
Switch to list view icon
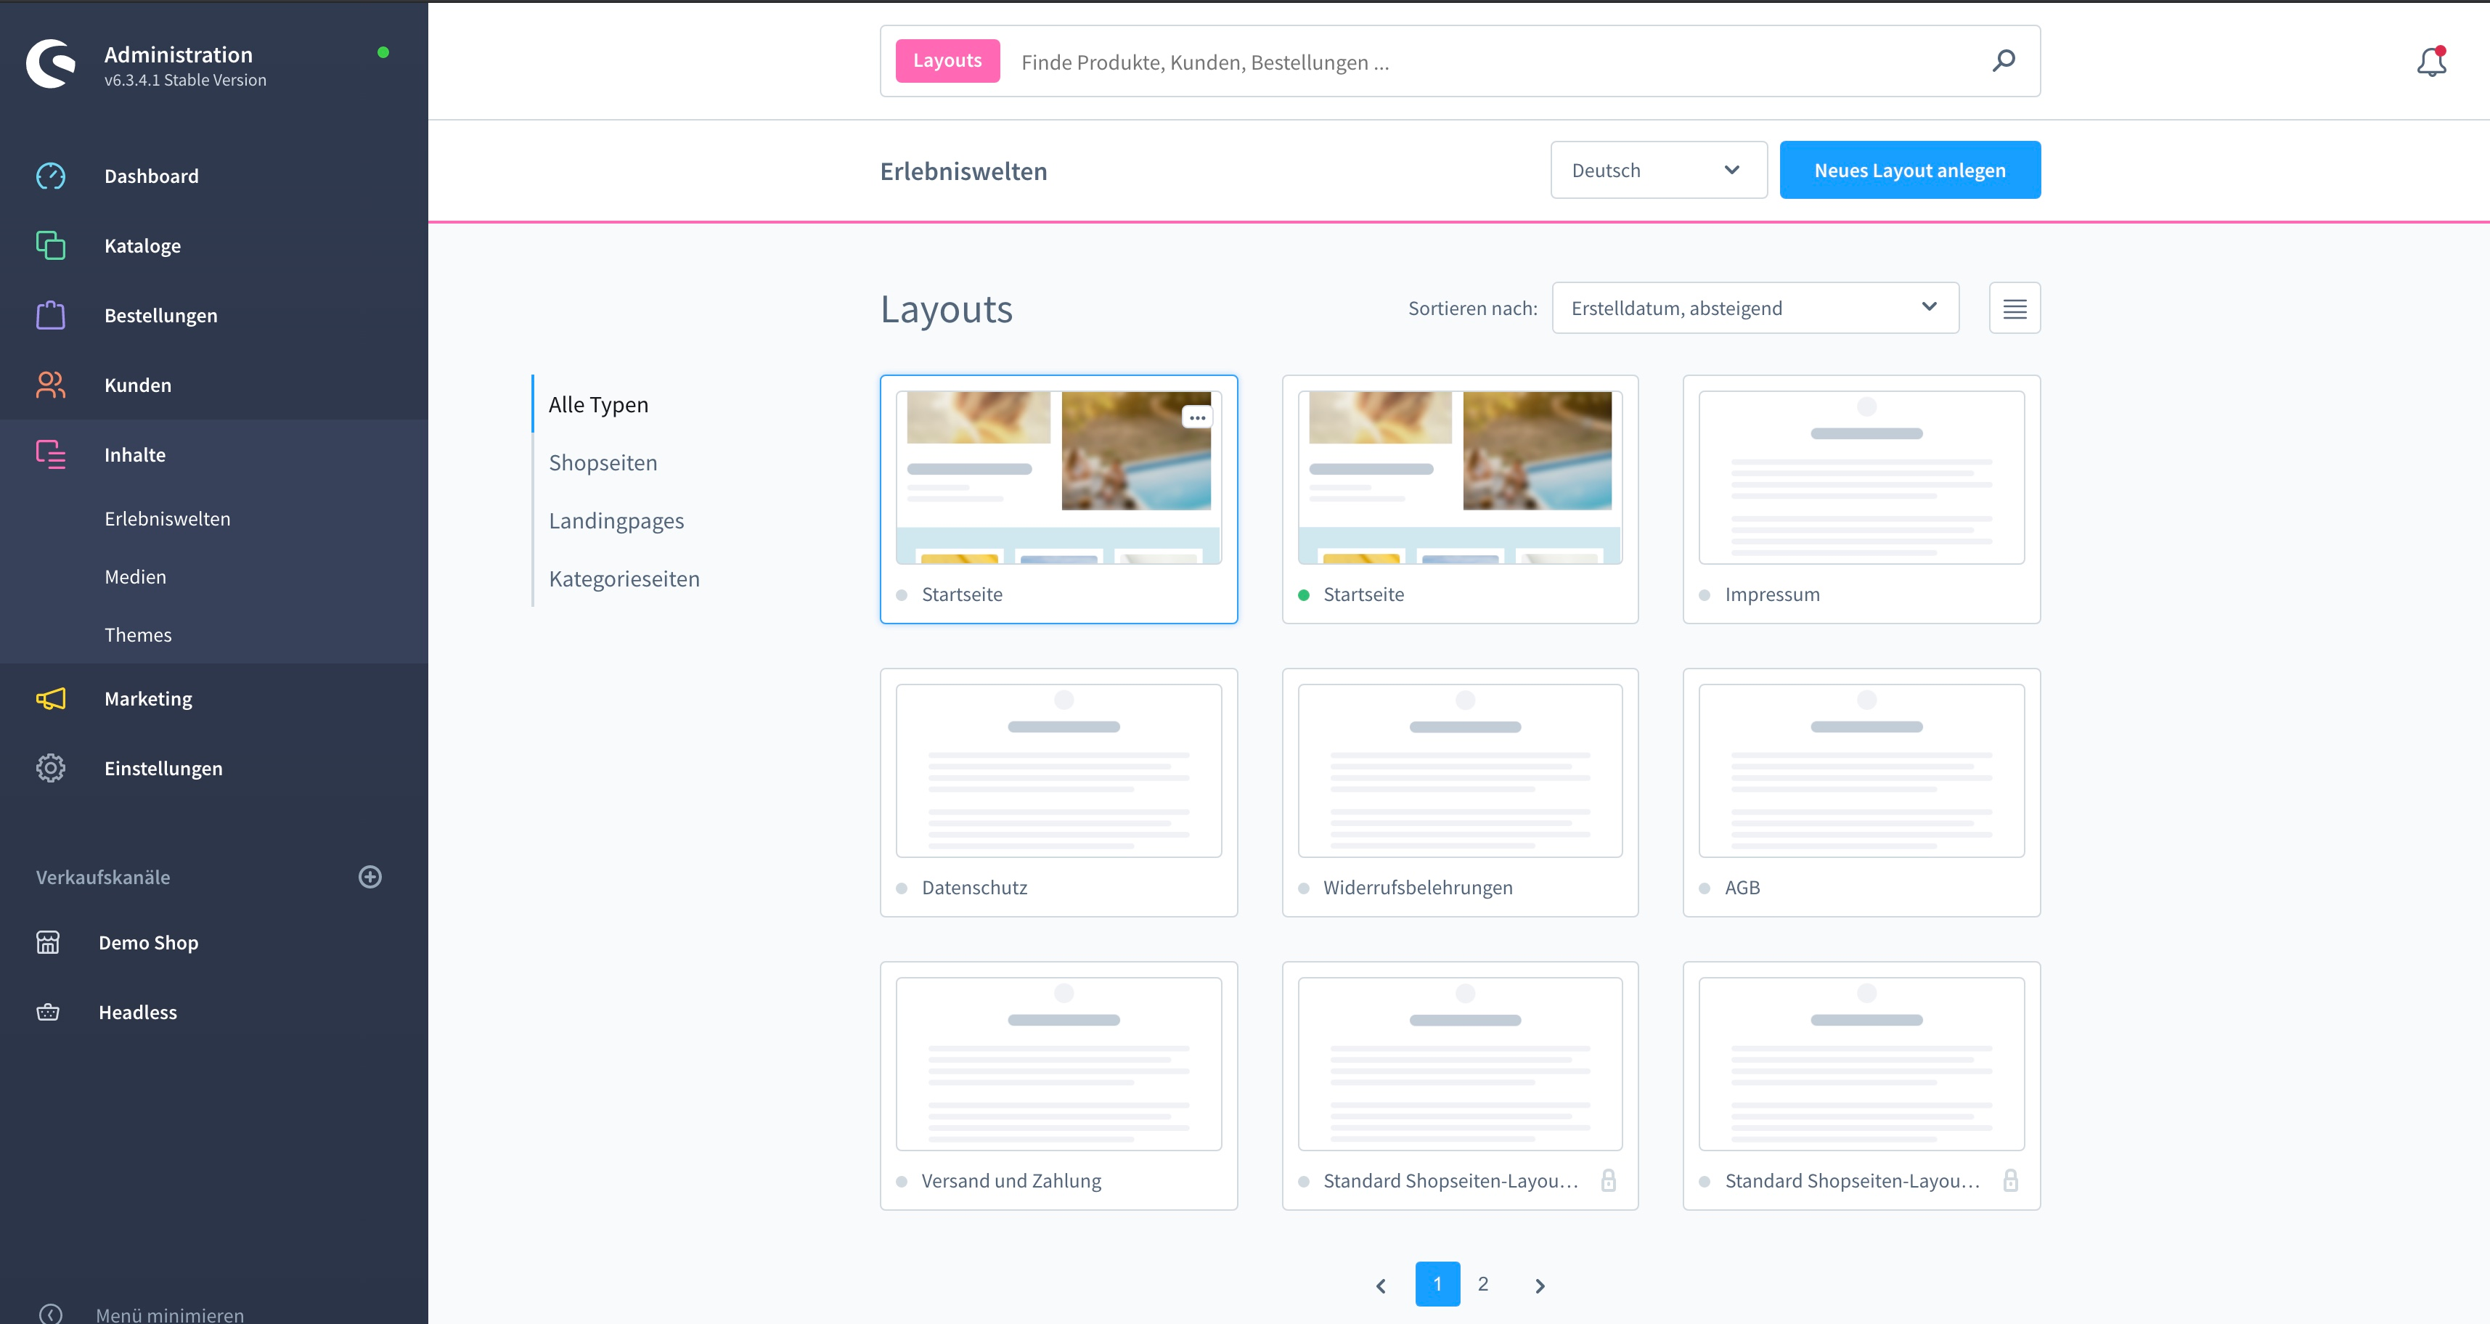[2015, 308]
